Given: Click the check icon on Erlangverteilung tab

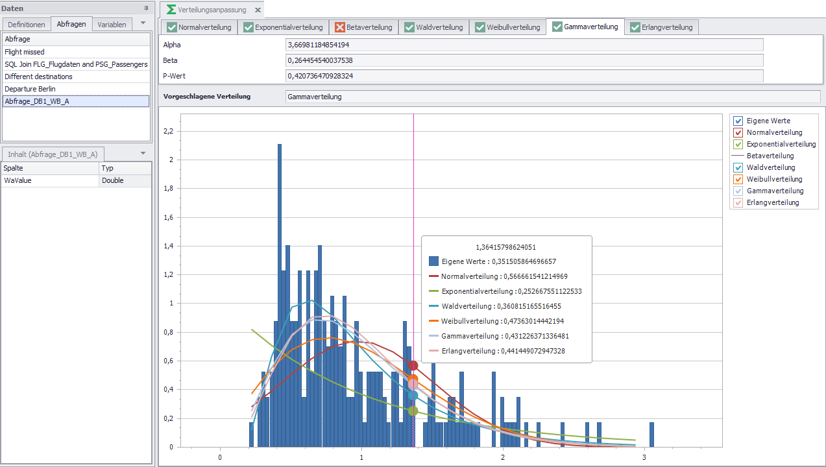Looking at the screenshot, I should pos(634,27).
